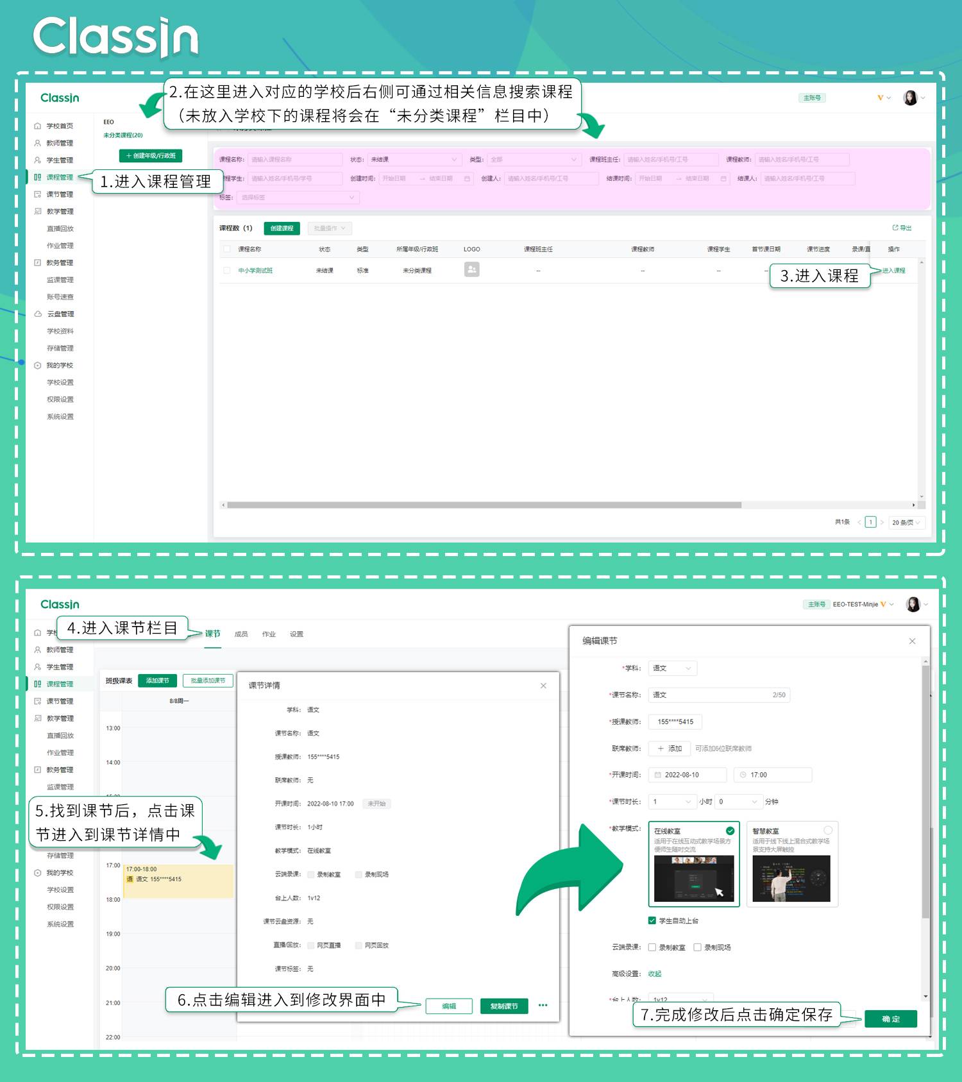Open the hours dropdown showing 1
This screenshot has height=1082, width=962.
(672, 802)
